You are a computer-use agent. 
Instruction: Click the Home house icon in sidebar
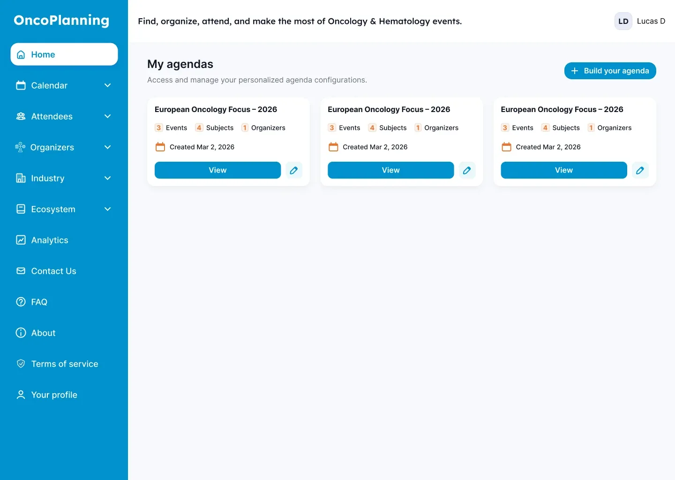pos(21,54)
